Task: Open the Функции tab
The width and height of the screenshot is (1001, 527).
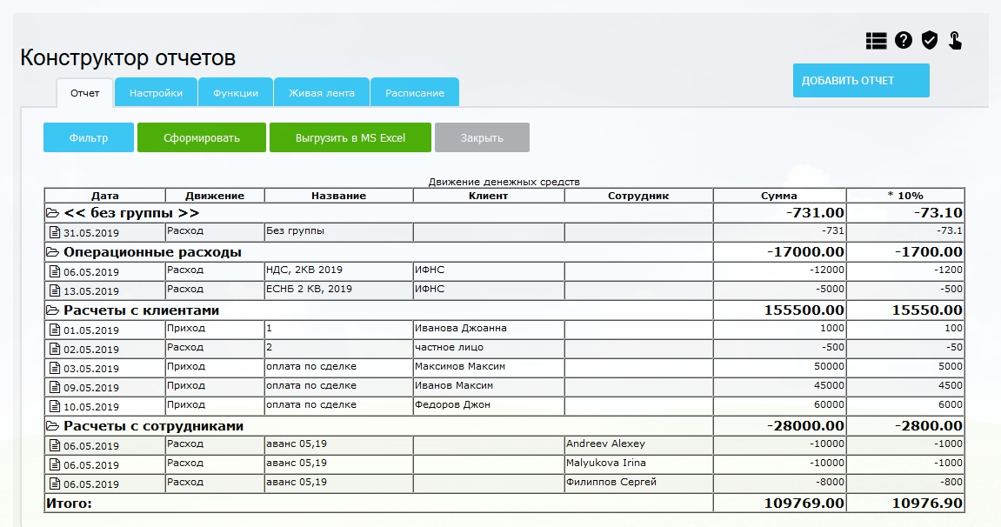Action: tap(236, 93)
